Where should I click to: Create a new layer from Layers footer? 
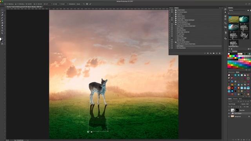pyautogui.click(x=247, y=140)
